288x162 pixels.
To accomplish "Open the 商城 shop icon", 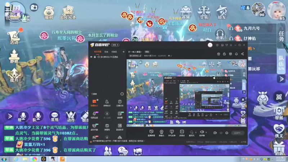I will coord(186,12).
